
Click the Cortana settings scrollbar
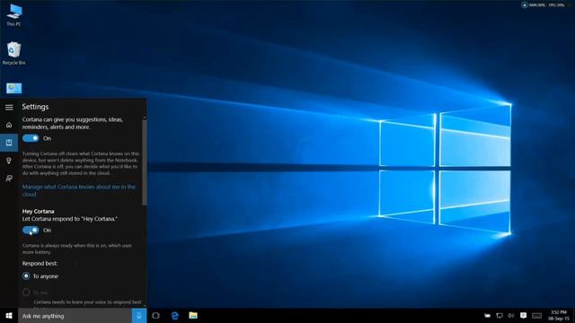[145, 162]
